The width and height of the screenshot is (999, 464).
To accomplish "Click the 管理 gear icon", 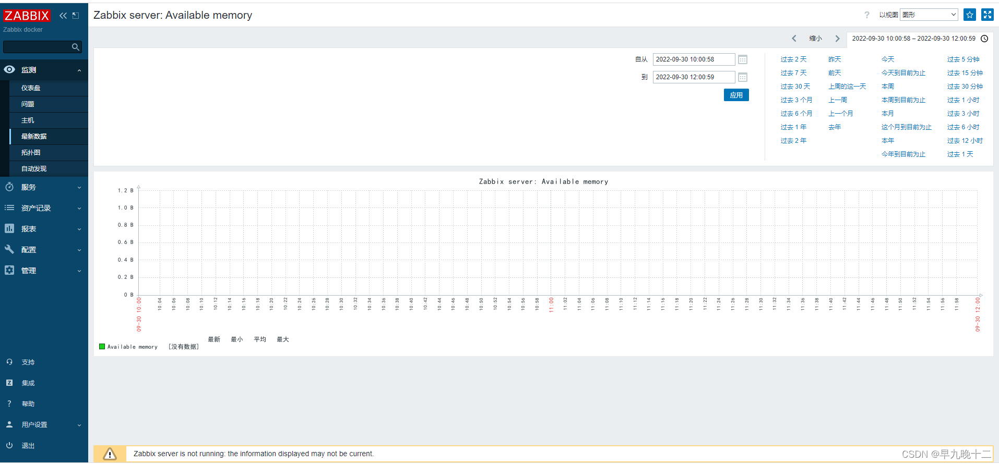I will point(9,270).
